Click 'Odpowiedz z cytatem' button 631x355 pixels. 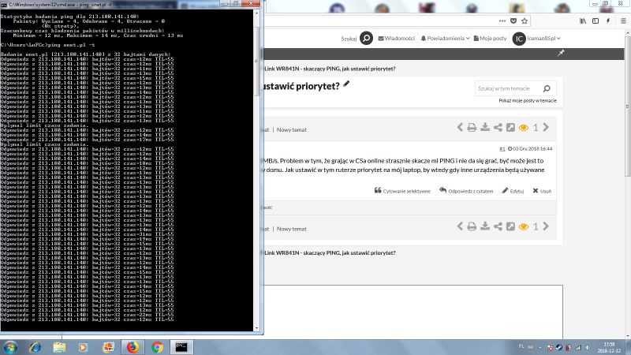click(466, 191)
